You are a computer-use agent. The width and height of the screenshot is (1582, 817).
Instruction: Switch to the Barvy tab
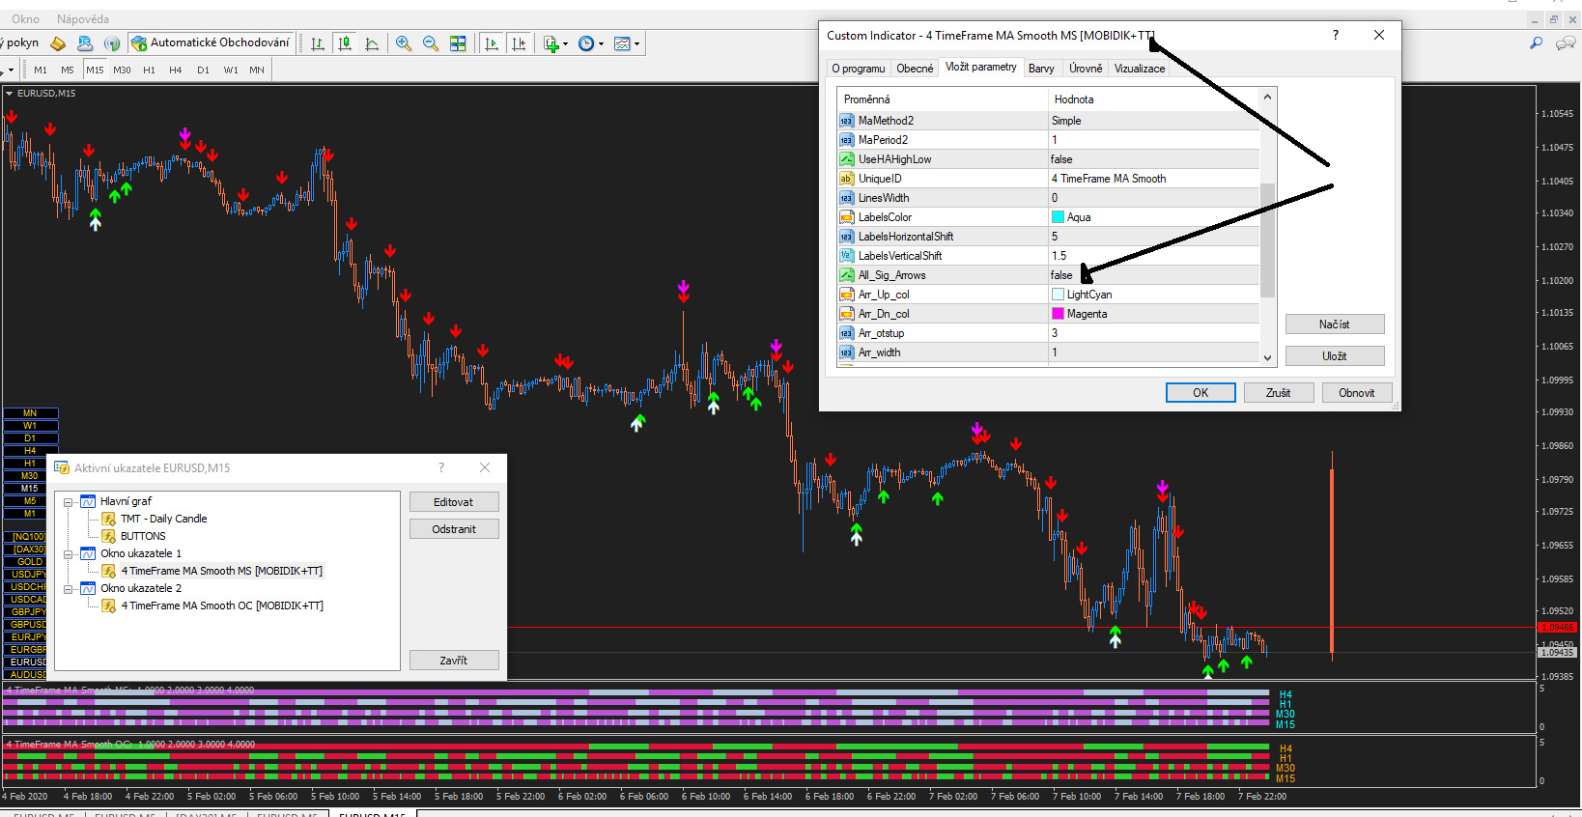(x=1041, y=69)
